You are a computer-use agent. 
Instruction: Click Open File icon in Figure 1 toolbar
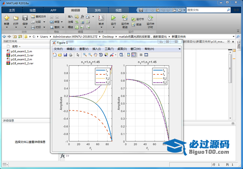[x=60, y=55]
